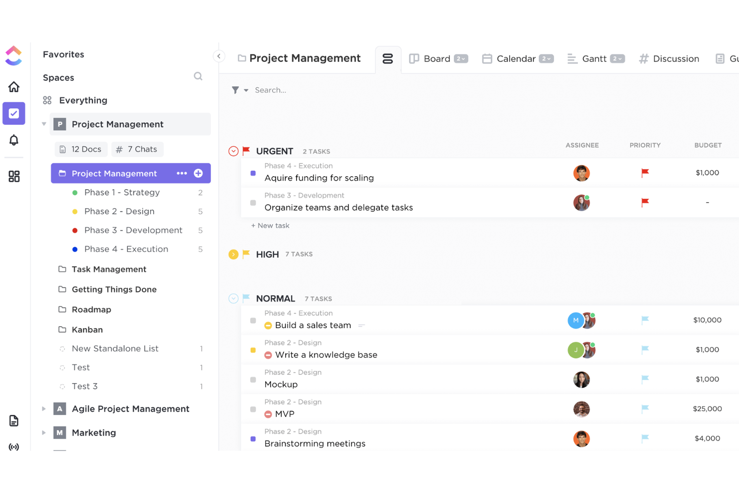Click the ClickUp logo at top left

[x=13, y=55]
